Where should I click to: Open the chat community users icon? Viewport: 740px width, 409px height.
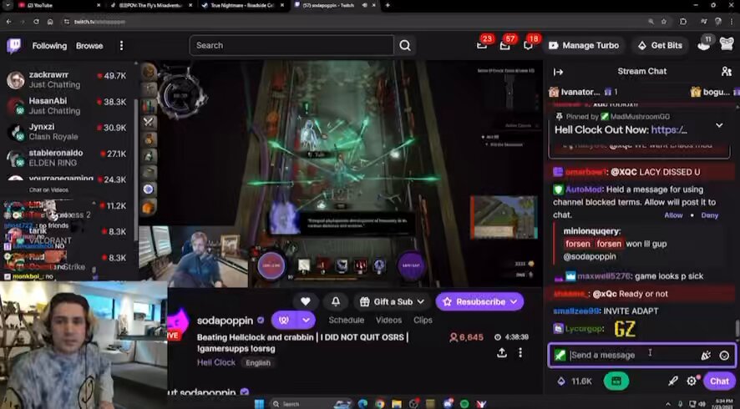pyautogui.click(x=726, y=71)
